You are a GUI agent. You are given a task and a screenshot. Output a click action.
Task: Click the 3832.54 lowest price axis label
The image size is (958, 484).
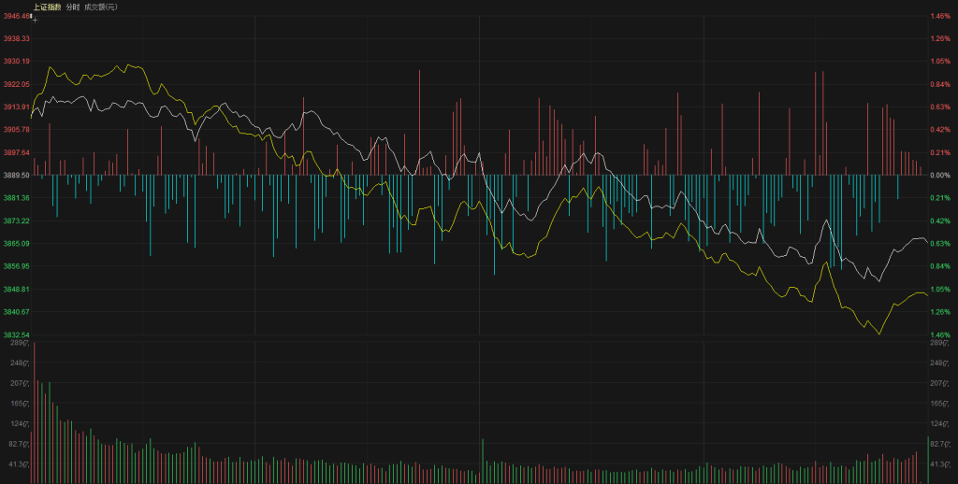(x=17, y=335)
